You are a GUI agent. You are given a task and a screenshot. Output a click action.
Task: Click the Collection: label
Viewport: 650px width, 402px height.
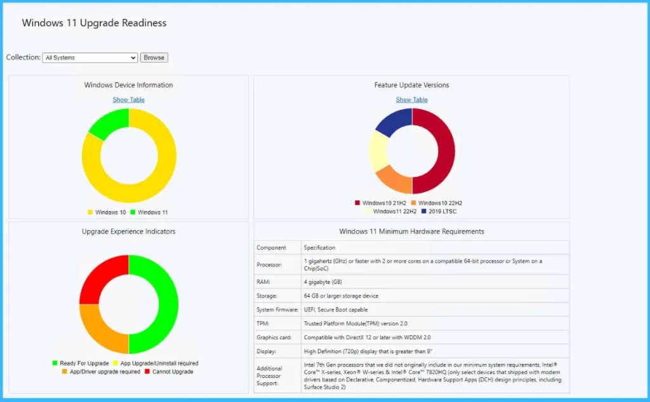pos(23,57)
